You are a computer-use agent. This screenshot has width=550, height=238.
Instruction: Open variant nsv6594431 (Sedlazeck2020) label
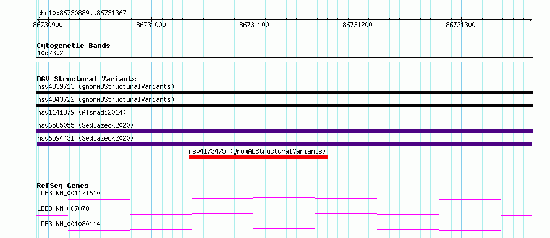(85, 138)
